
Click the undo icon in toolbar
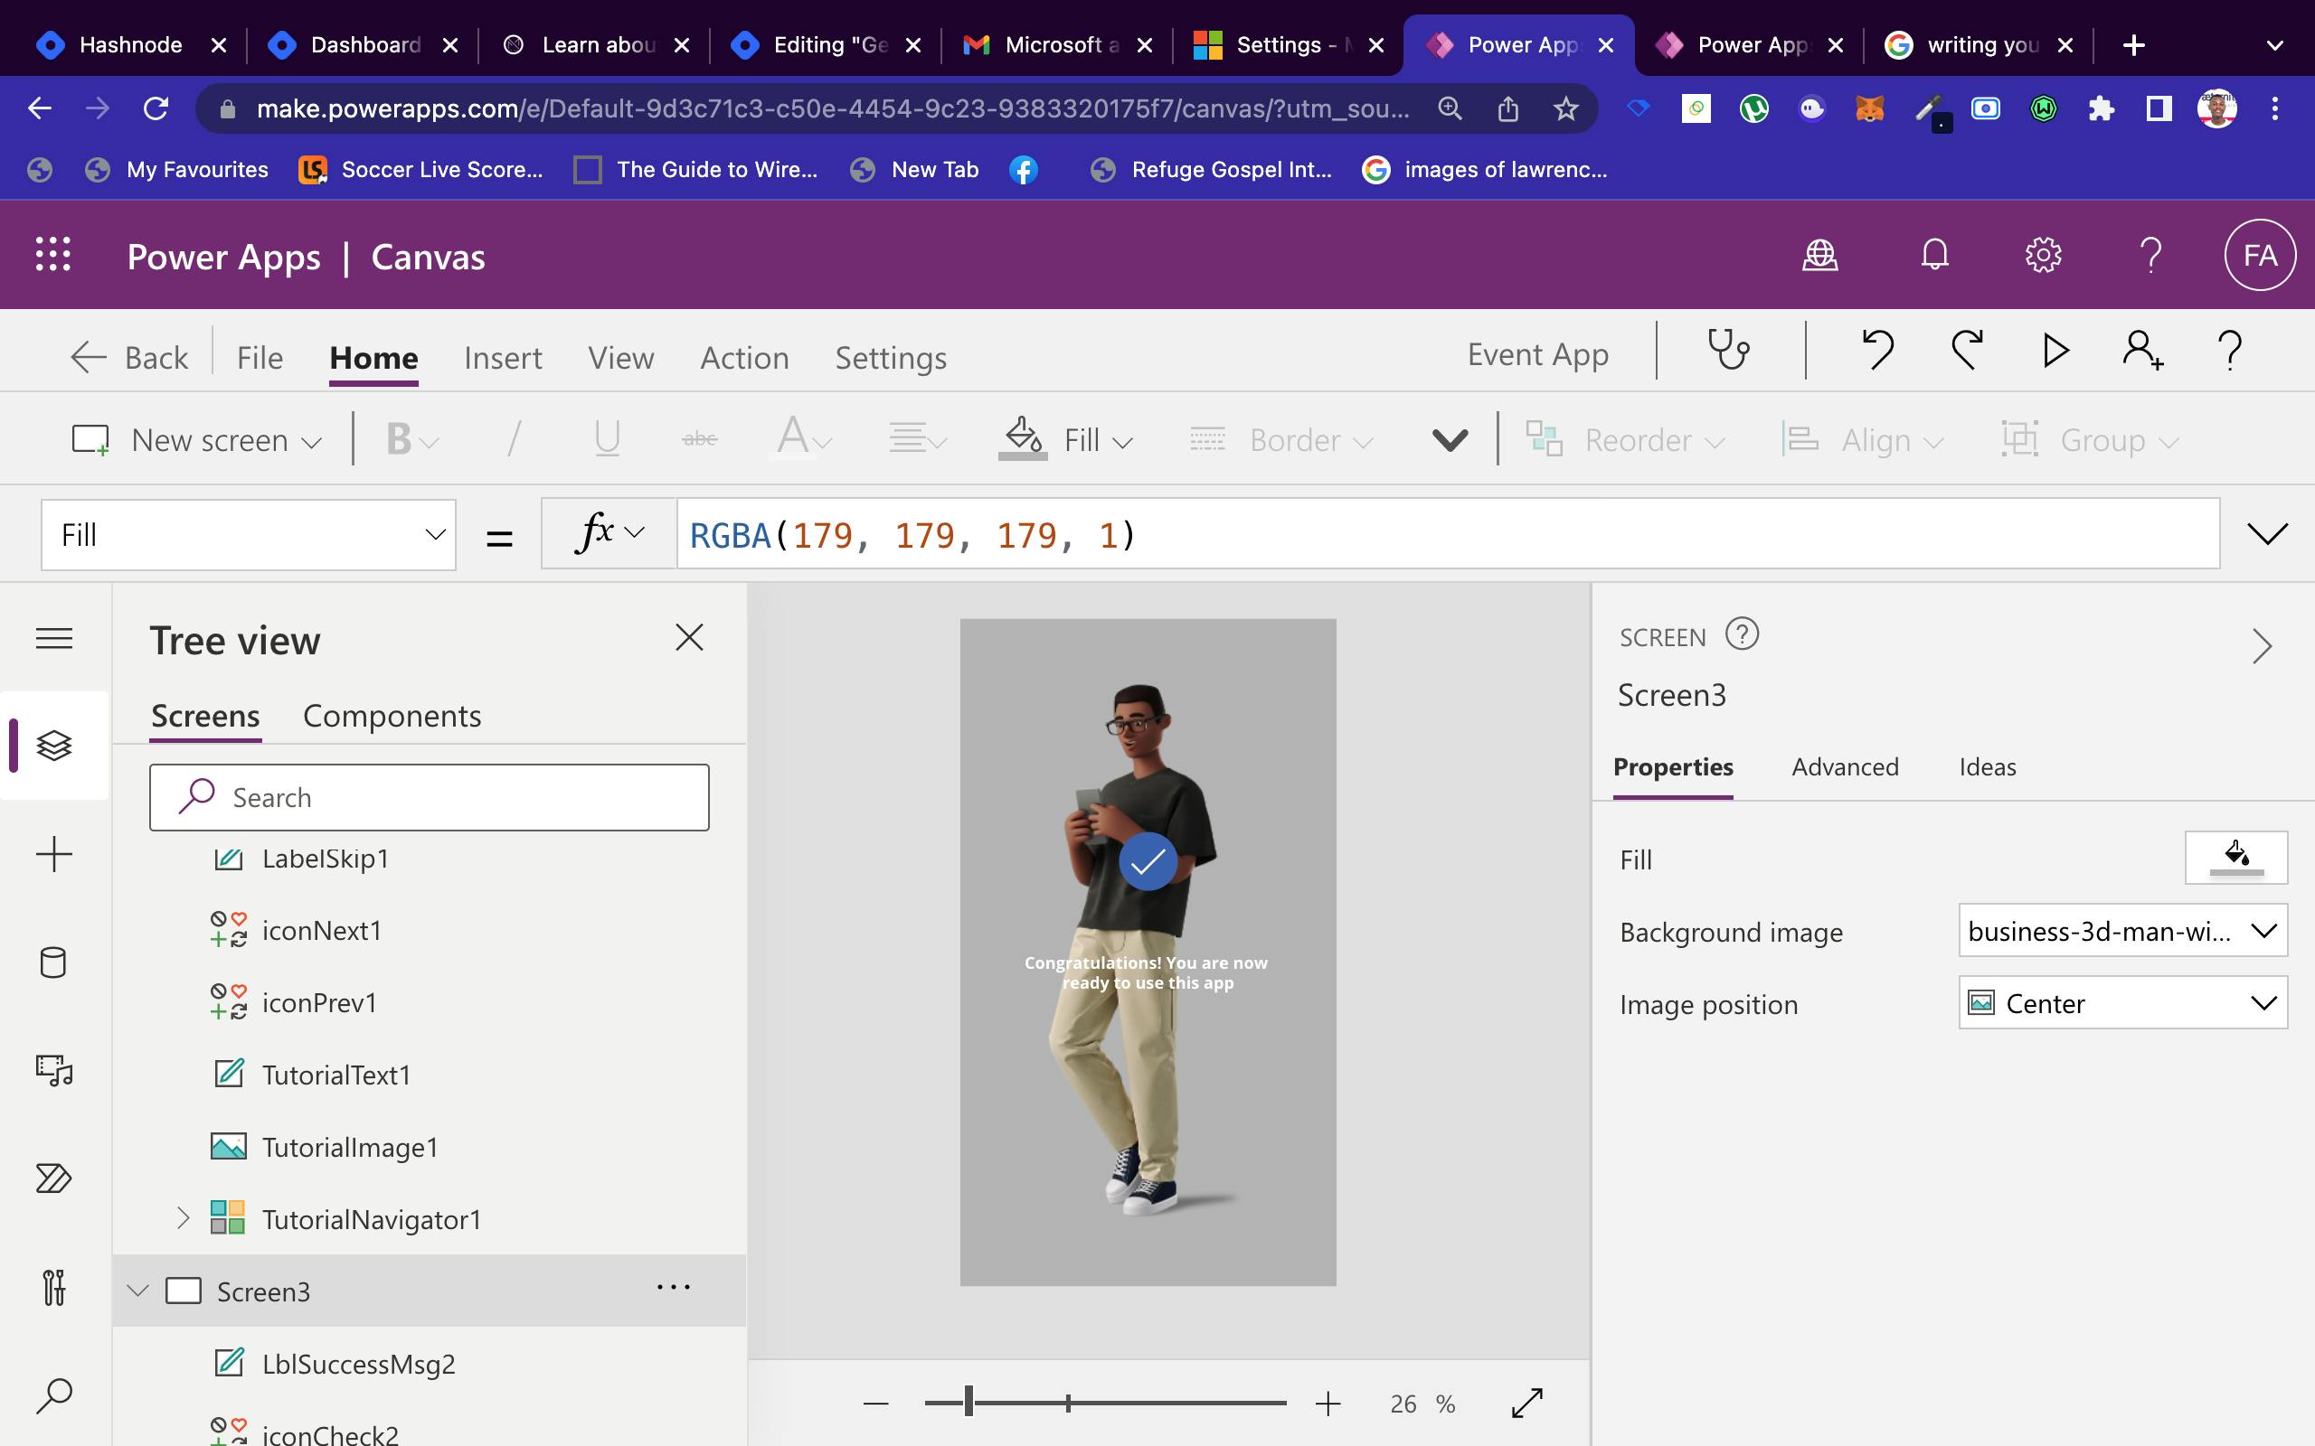tap(1878, 350)
